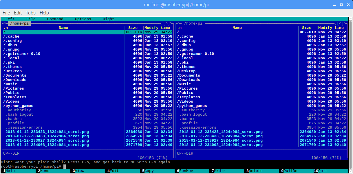This screenshot has width=353, height=174.
Task: Maximize the terminal window
Action: click(340, 5)
